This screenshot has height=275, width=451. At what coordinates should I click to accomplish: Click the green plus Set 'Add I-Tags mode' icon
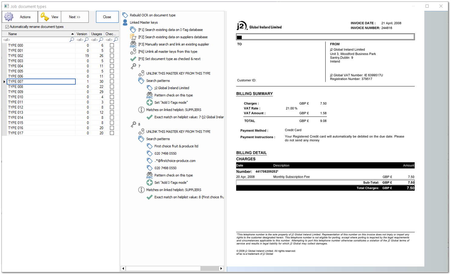pyautogui.click(x=150, y=102)
